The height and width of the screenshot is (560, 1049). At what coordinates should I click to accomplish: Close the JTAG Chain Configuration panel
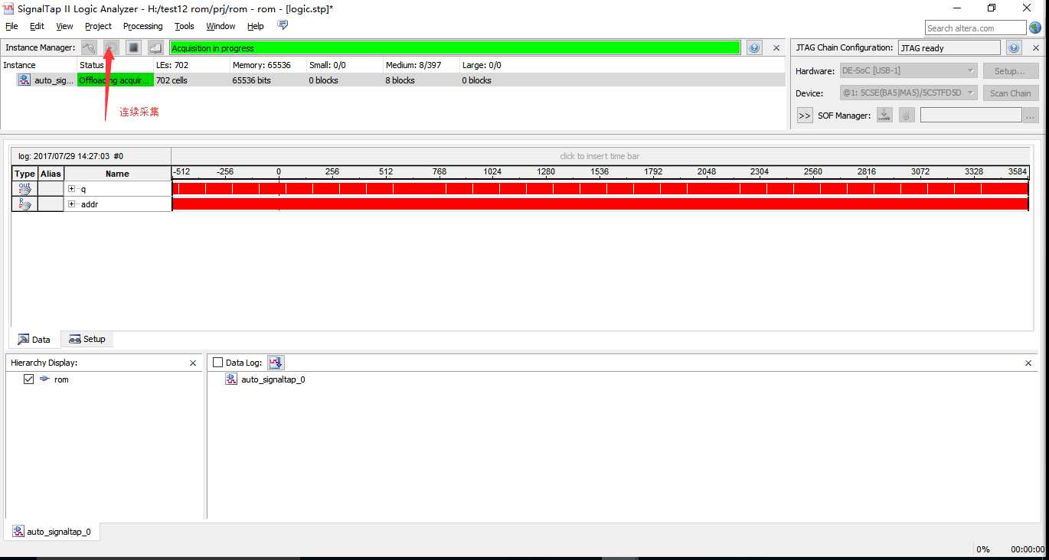pos(1035,47)
